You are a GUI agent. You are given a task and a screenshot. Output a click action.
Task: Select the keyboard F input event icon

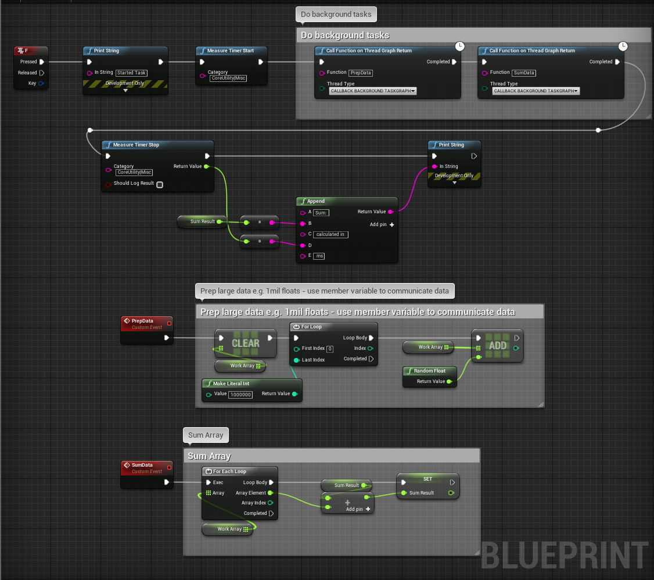coord(21,51)
